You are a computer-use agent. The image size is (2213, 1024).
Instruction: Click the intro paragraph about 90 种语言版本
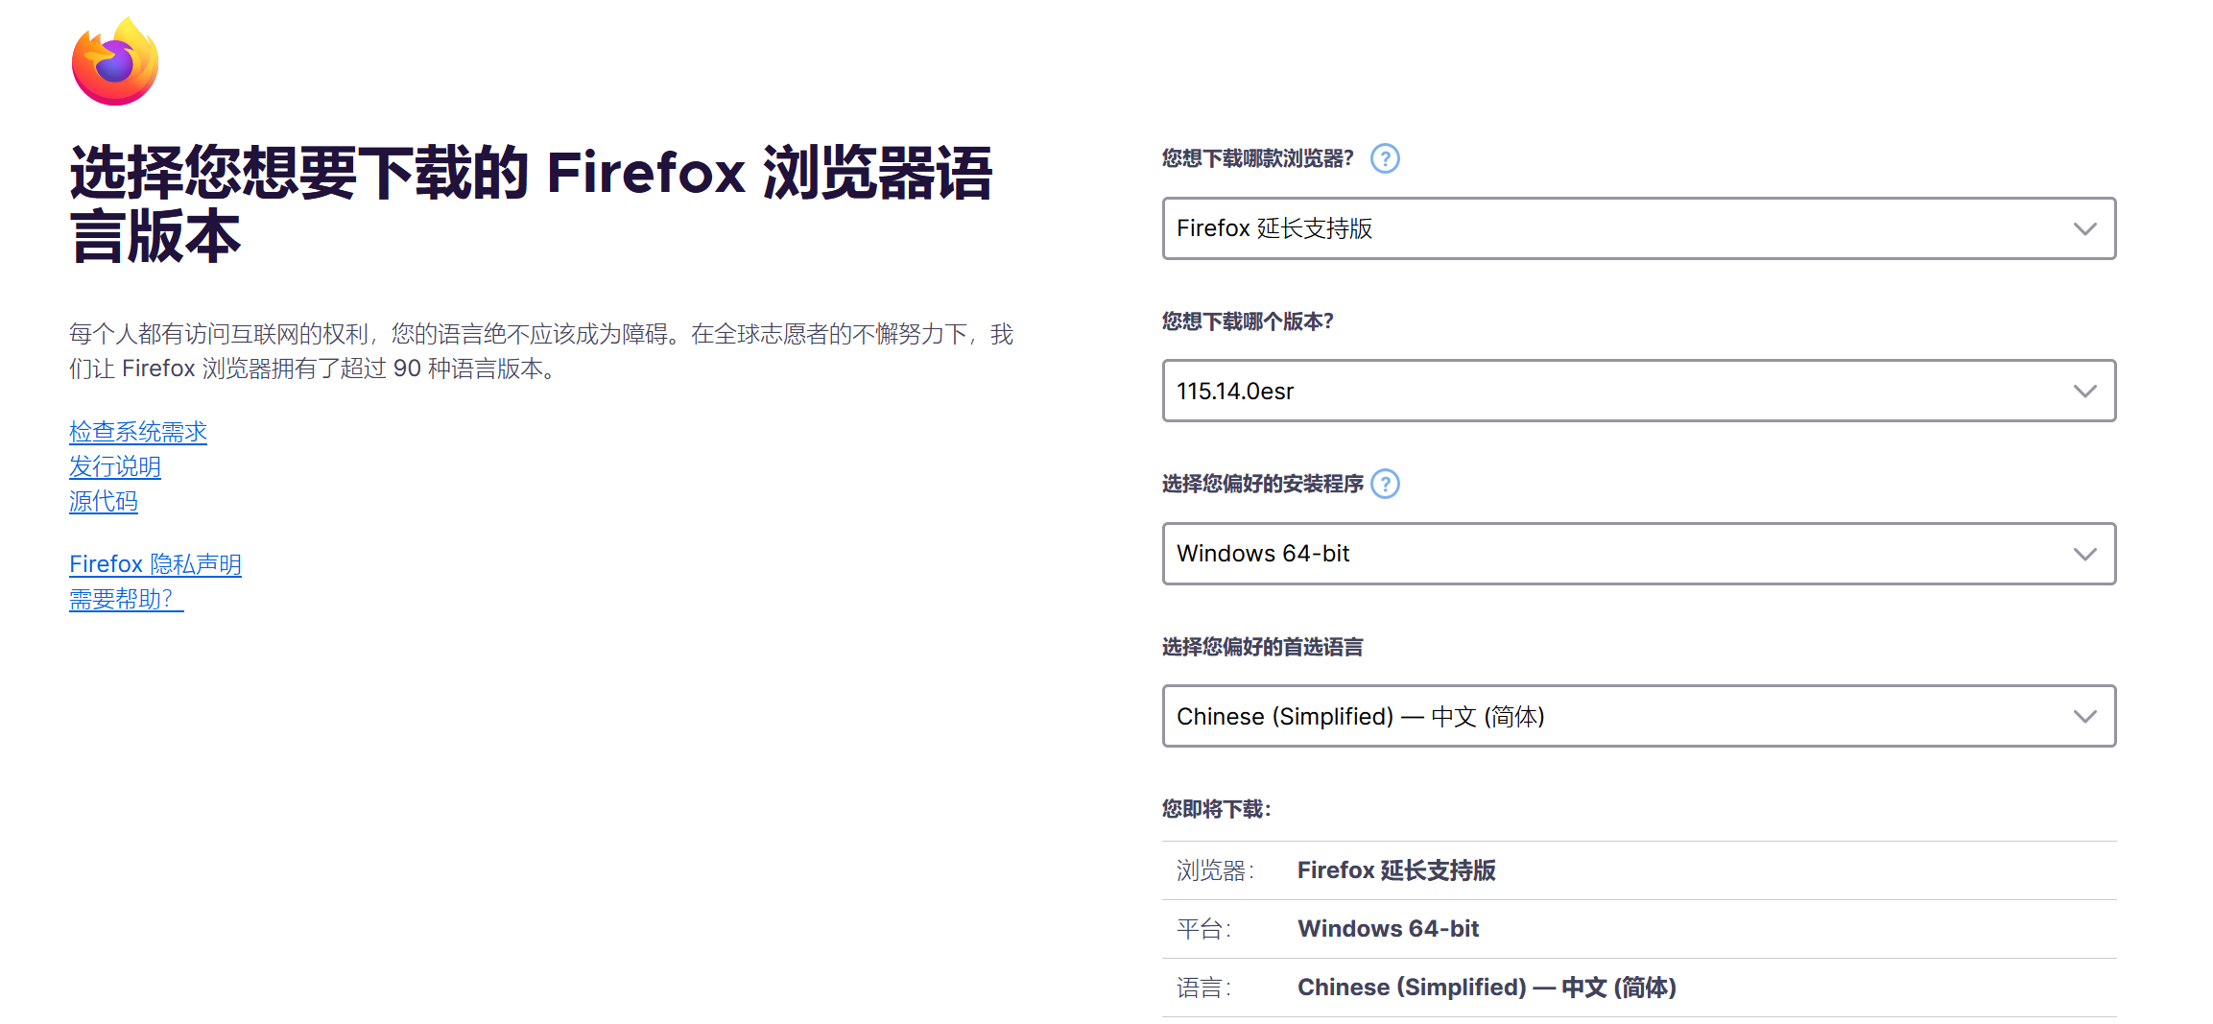(x=540, y=351)
